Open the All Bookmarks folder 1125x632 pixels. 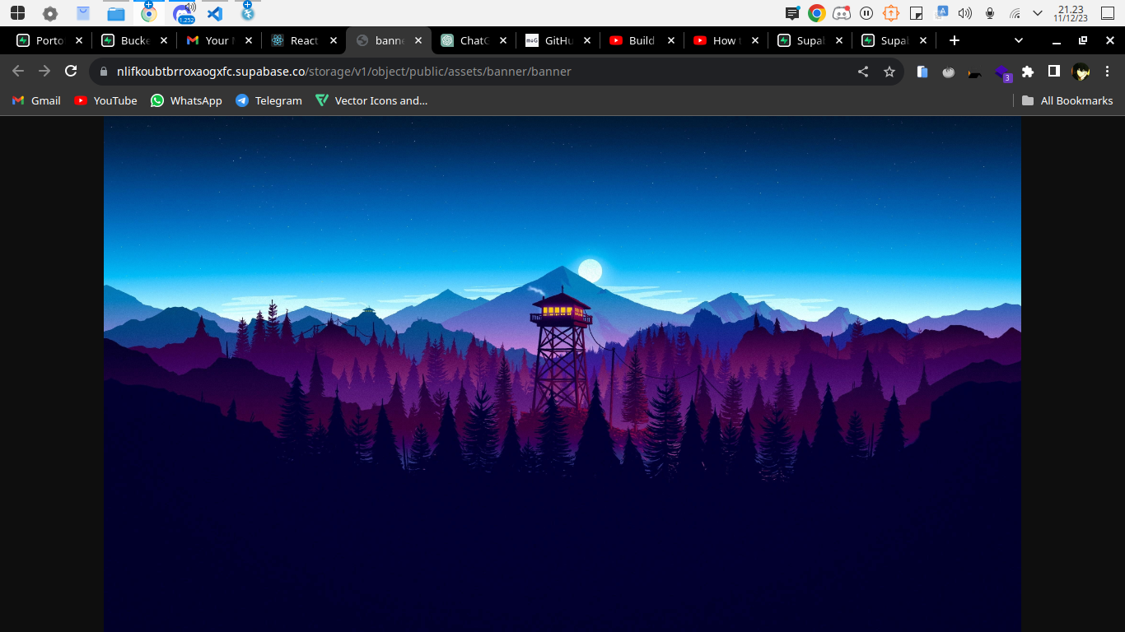[x=1067, y=100]
